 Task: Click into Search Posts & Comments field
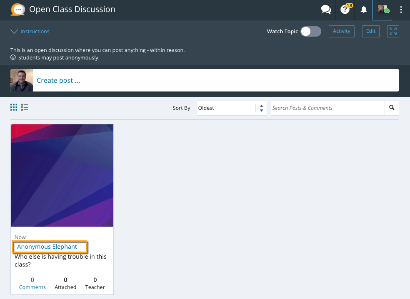[x=327, y=108]
